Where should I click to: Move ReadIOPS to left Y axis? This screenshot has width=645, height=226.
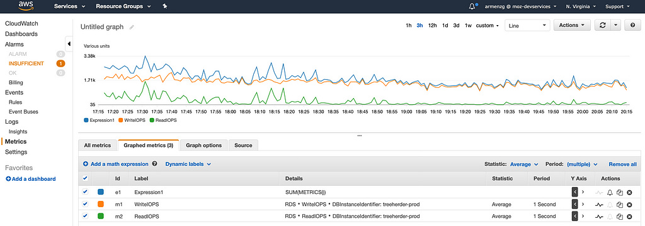[x=574, y=216]
